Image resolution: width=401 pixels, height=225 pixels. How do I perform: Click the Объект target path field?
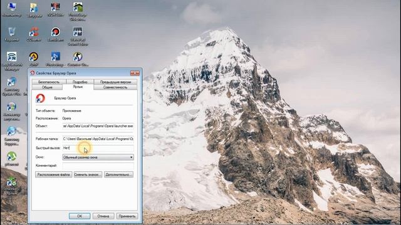tap(98, 126)
